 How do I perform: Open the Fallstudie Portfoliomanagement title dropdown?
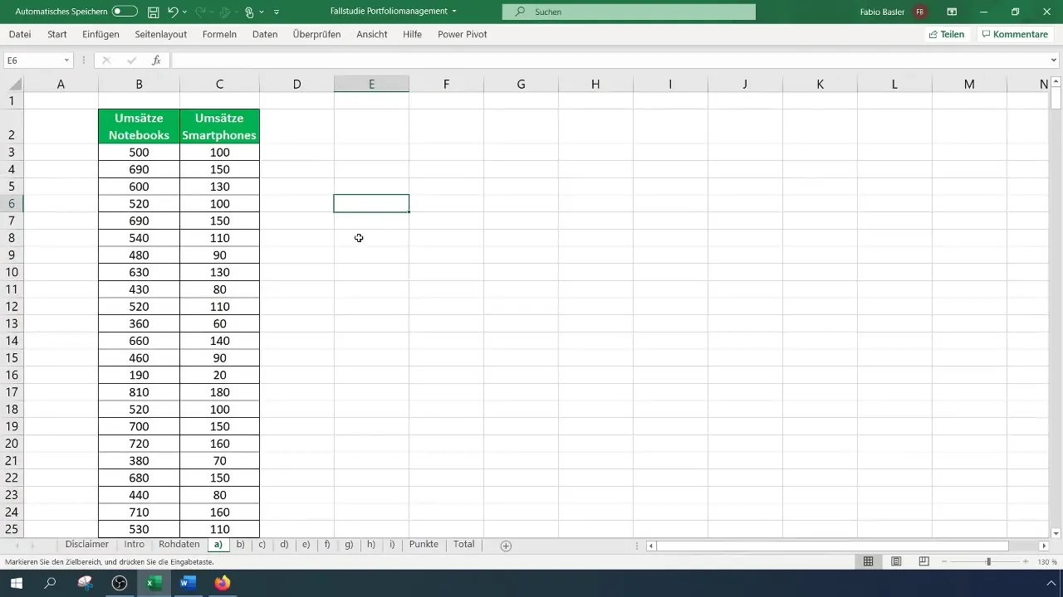click(x=454, y=12)
